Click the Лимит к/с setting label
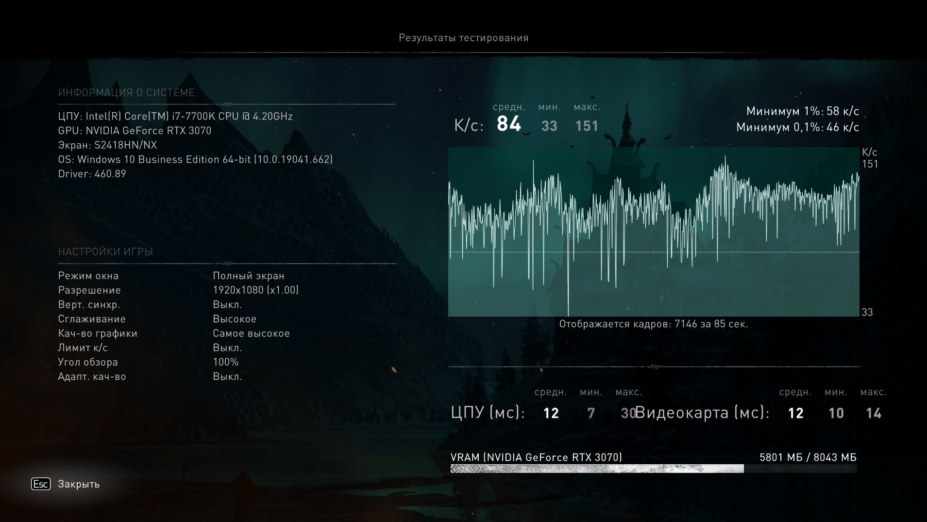The height and width of the screenshot is (522, 927). (x=83, y=348)
